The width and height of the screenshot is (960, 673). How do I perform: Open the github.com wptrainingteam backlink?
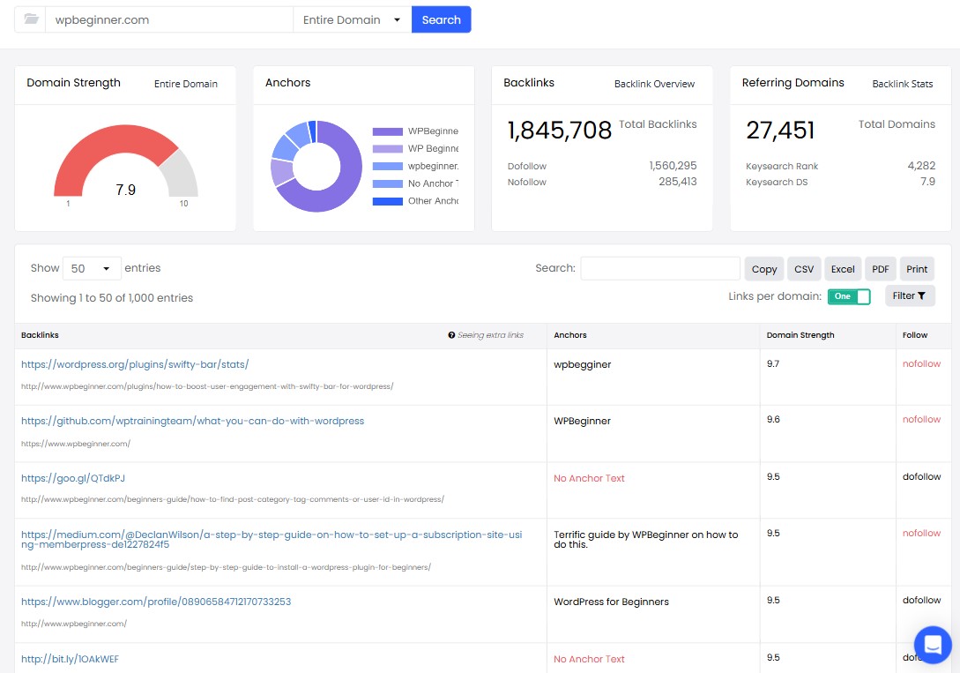(192, 421)
